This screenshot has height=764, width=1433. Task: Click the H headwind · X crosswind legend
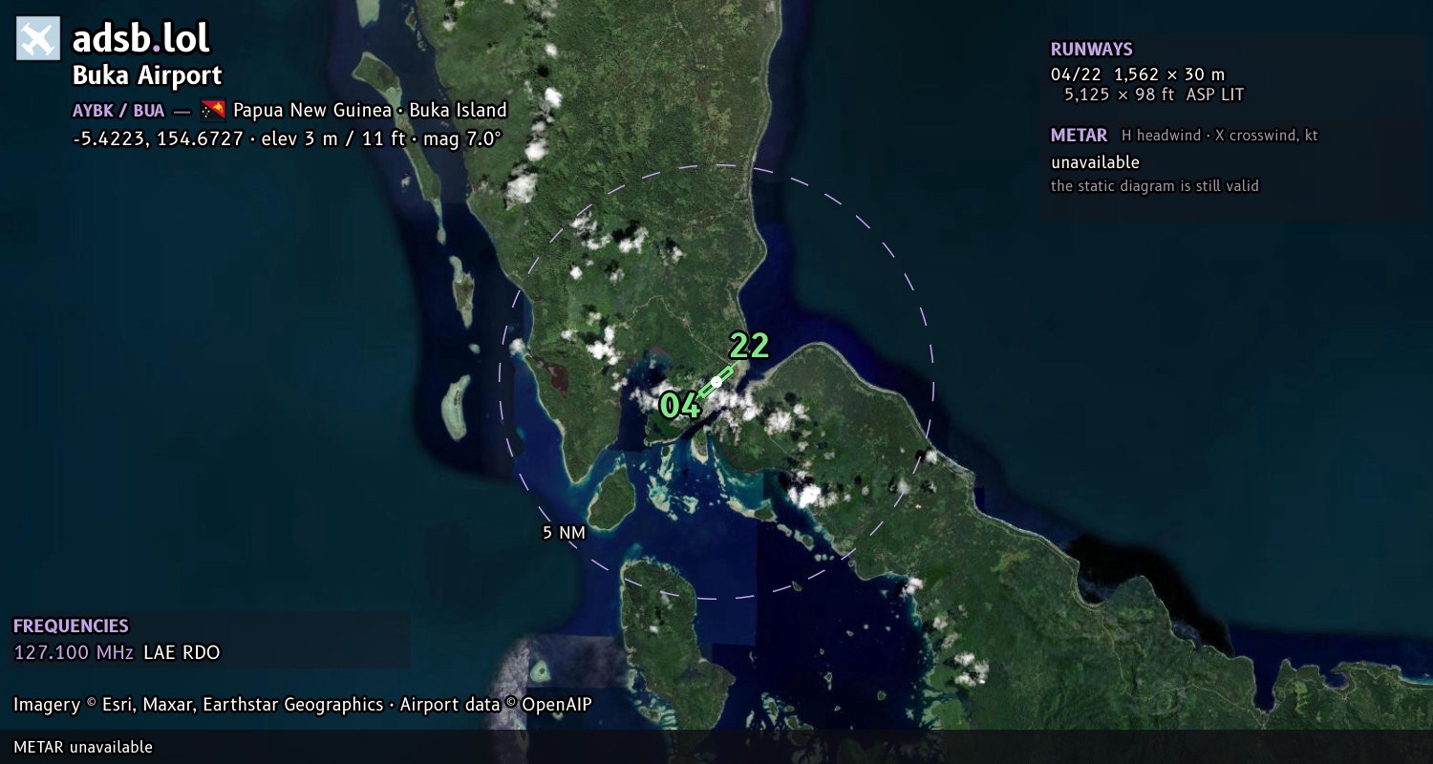pyautogui.click(x=1220, y=136)
